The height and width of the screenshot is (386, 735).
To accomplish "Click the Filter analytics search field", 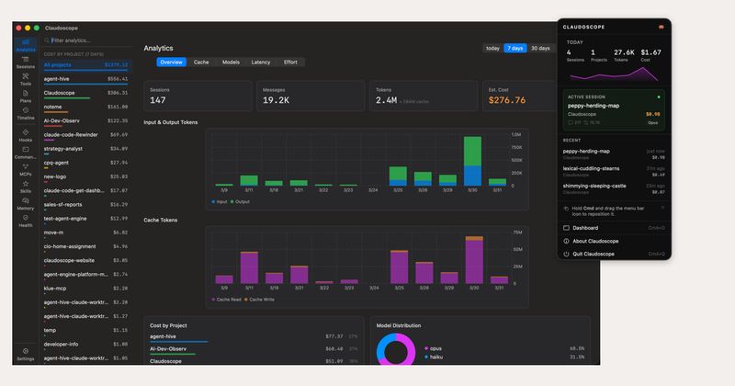I will (x=87, y=40).
